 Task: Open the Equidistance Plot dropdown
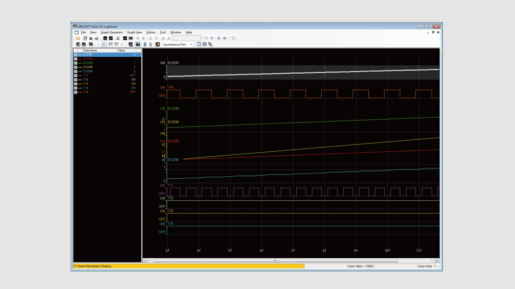coord(191,45)
